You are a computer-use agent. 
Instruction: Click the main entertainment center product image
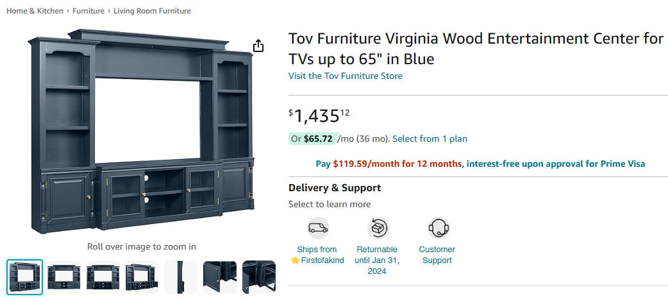pos(142,132)
